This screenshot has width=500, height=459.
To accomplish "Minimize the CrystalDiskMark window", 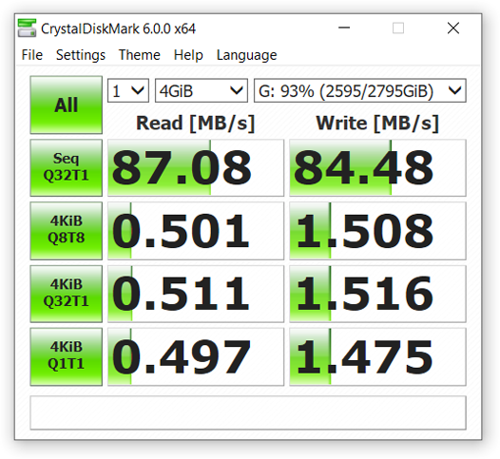I will click(344, 29).
